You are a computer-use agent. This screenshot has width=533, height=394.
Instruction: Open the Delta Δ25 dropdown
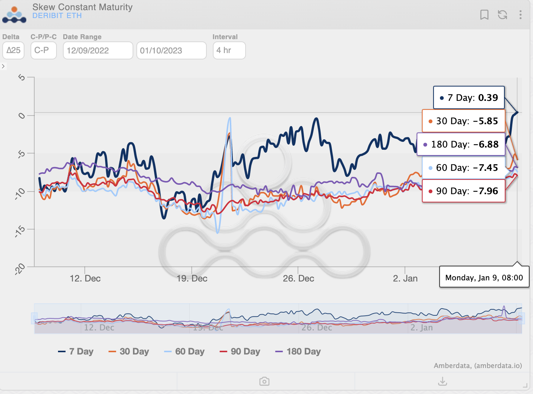coord(14,50)
